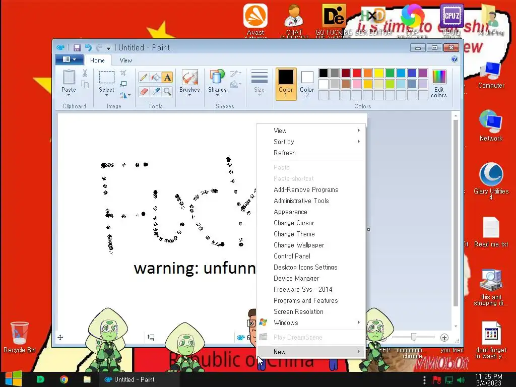Open the Windows submenu in context menu
Screen dimensions: 516x387
pos(311,323)
